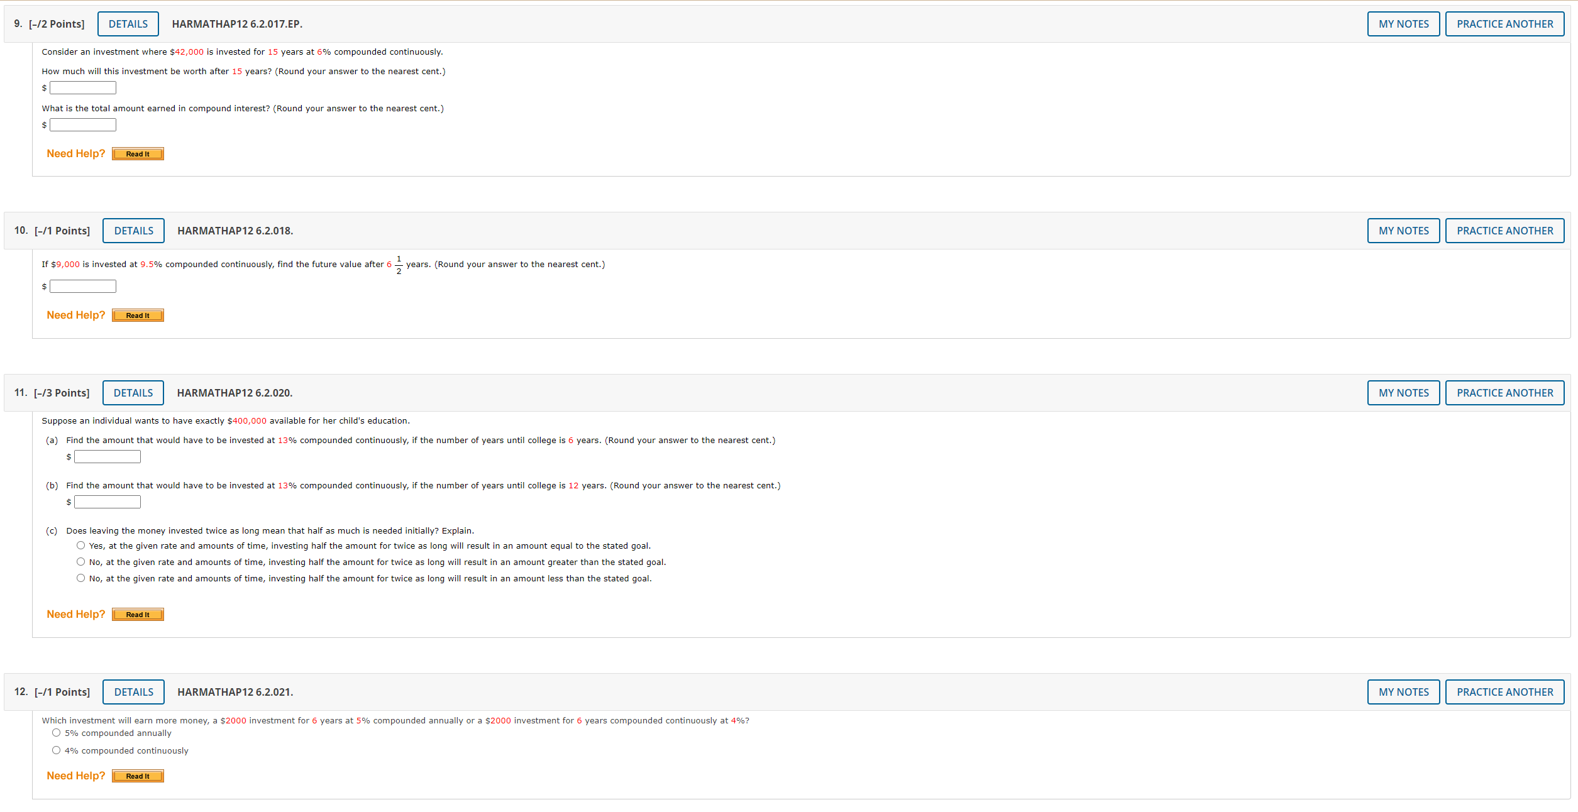Select 'amount less than the stated goal' option
The image size is (1578, 812).
tap(81, 578)
